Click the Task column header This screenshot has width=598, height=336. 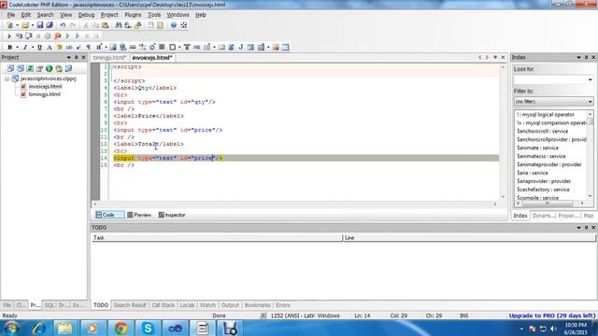point(217,238)
